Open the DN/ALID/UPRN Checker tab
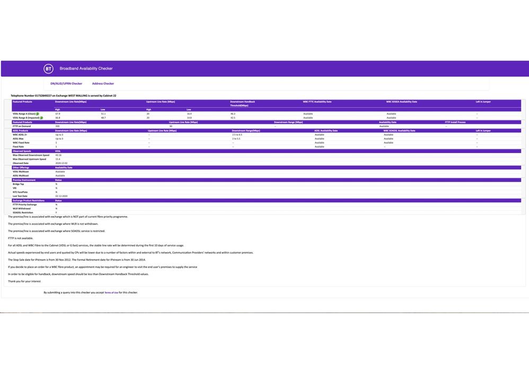This screenshot has height=374, width=529. pos(66,84)
